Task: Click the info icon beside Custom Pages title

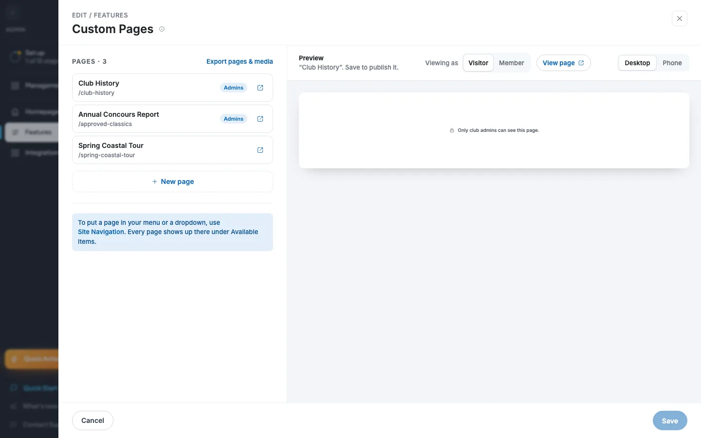Action: [x=162, y=29]
